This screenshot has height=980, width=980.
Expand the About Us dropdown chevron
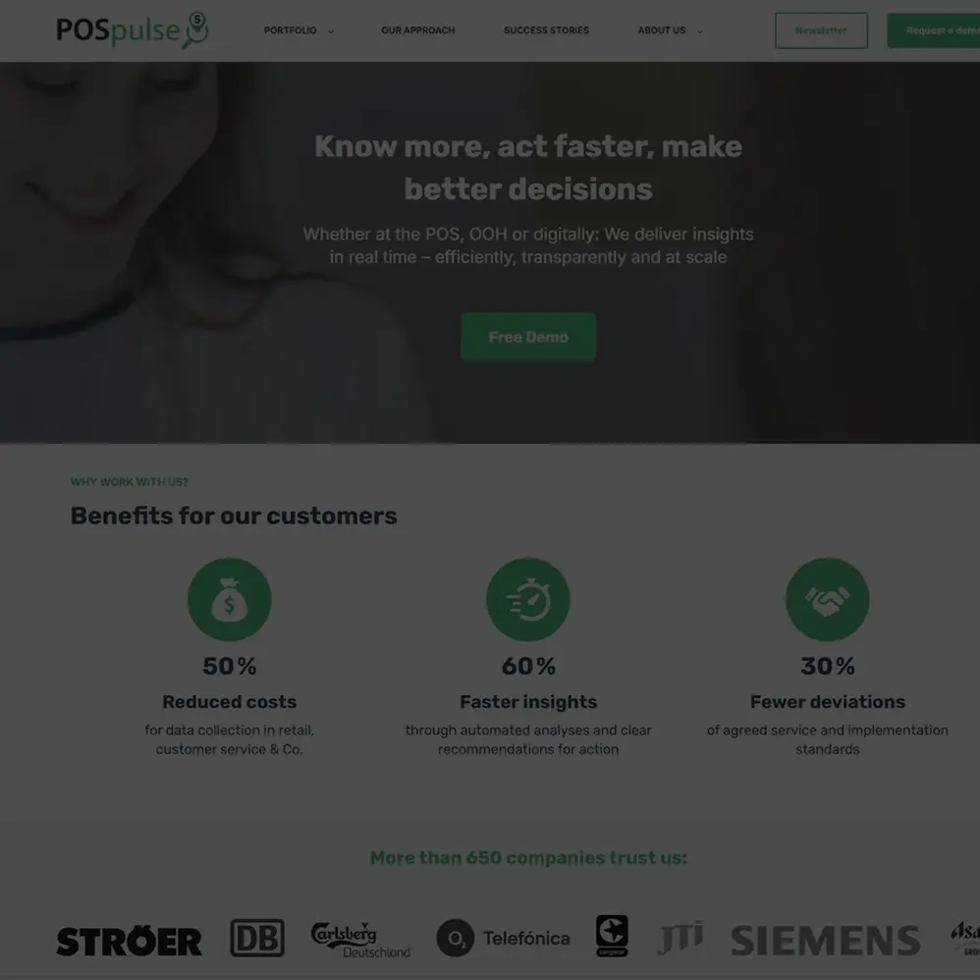(699, 31)
